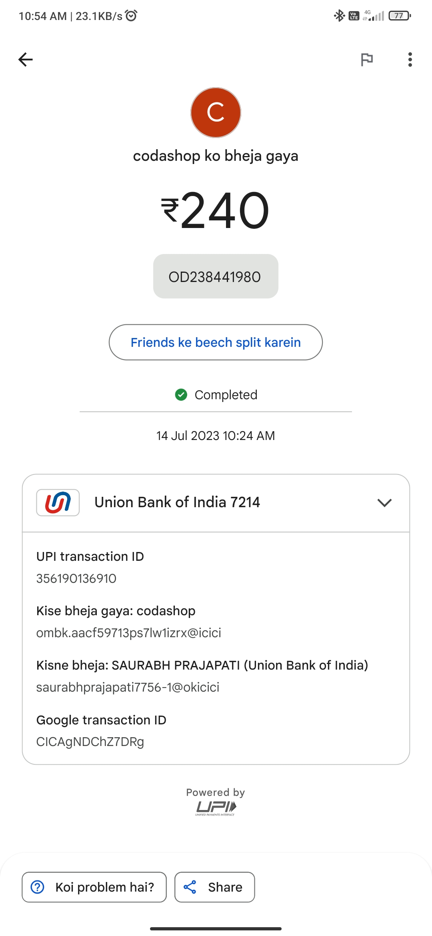Tap the OD238441980 reference chip
The width and height of the screenshot is (432, 936).
tap(216, 276)
